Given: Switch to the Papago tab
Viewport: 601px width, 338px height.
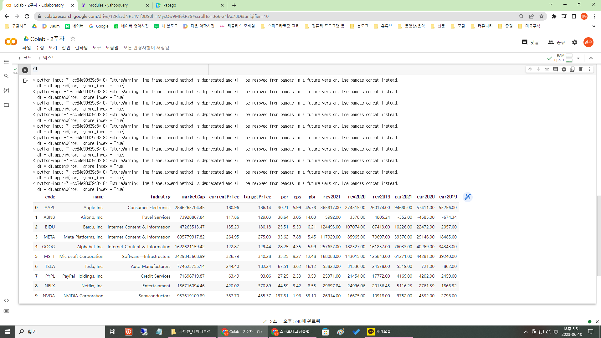Looking at the screenshot, I should 190,5.
